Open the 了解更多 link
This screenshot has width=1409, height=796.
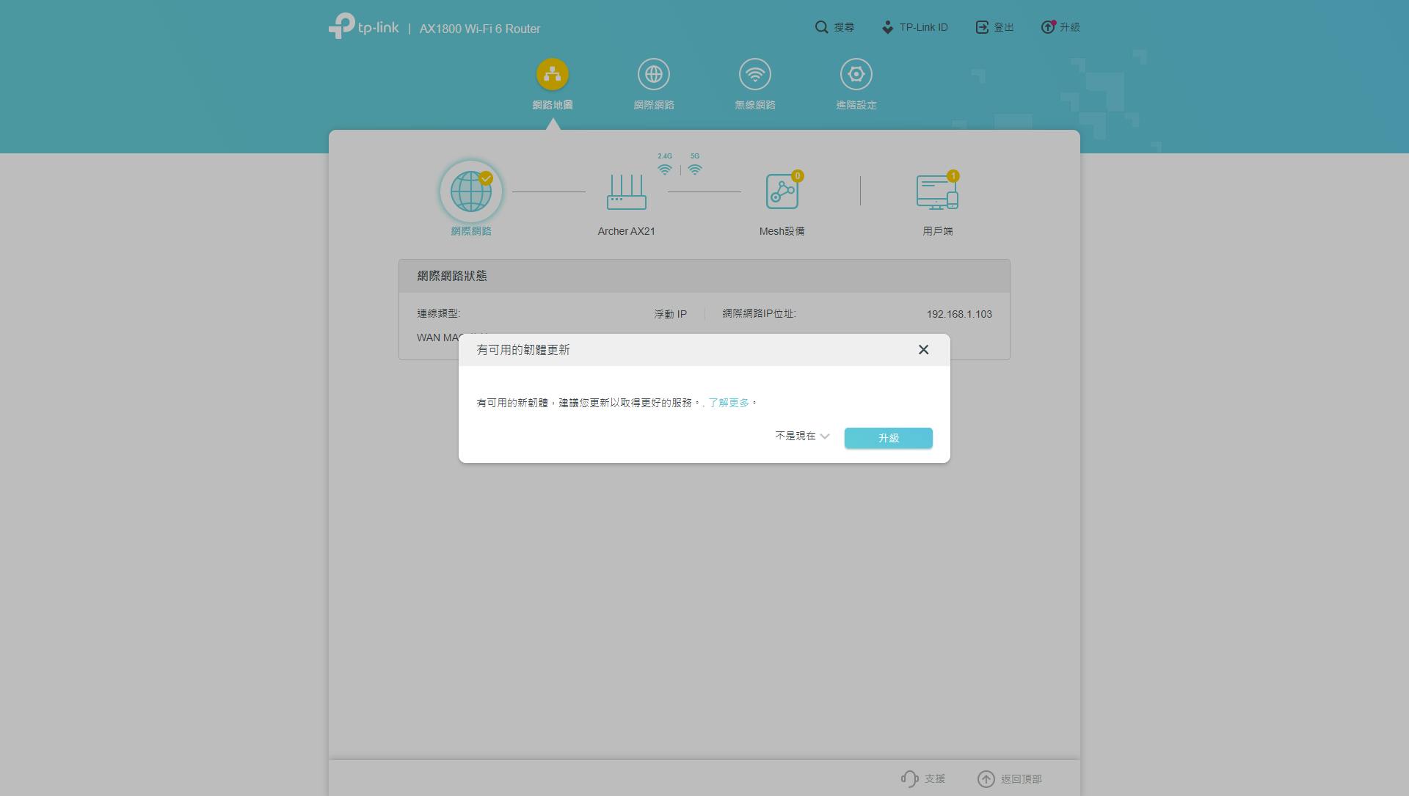[728, 403]
